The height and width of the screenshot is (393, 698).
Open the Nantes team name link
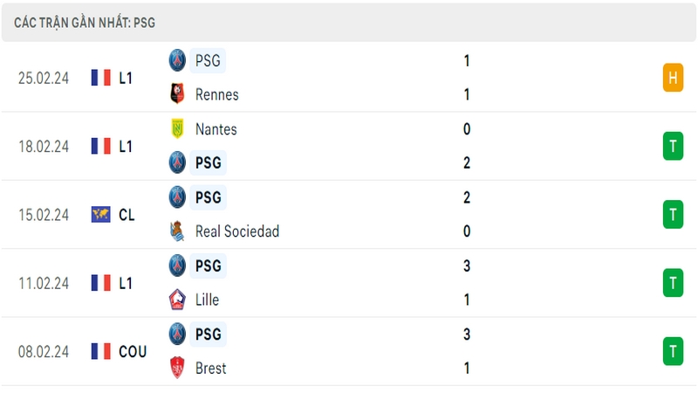point(216,129)
